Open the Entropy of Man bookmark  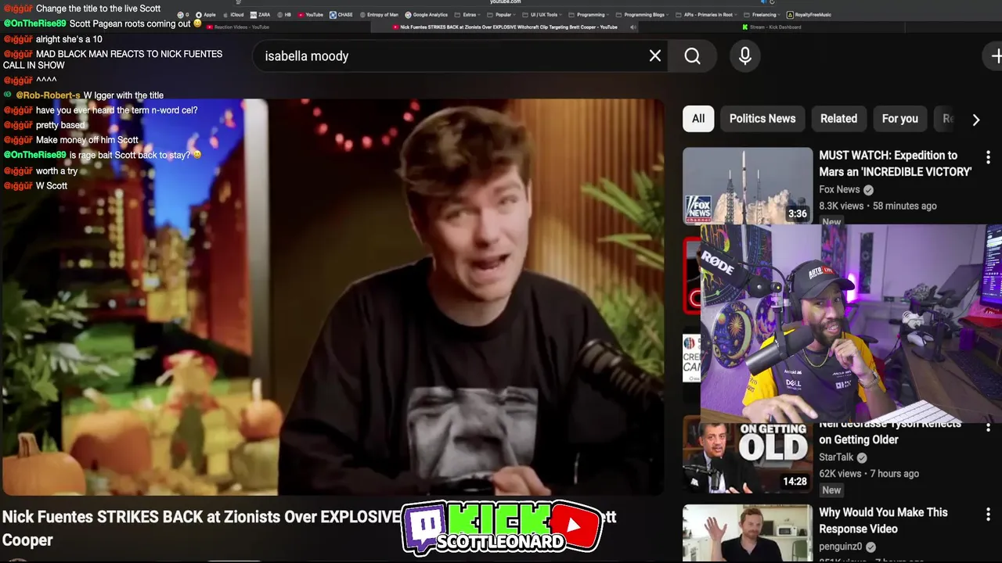click(378, 15)
